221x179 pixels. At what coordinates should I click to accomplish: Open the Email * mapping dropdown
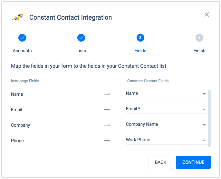click(x=167, y=109)
